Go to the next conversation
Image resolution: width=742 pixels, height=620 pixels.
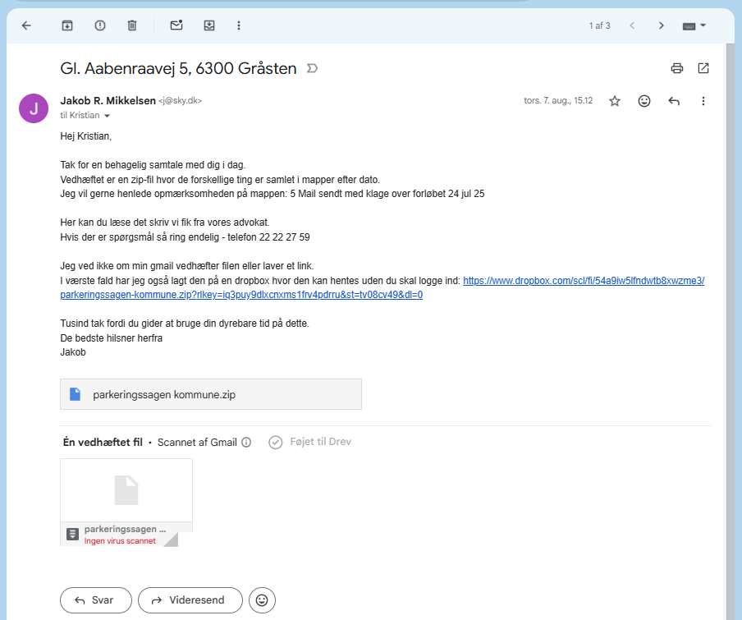(x=661, y=25)
